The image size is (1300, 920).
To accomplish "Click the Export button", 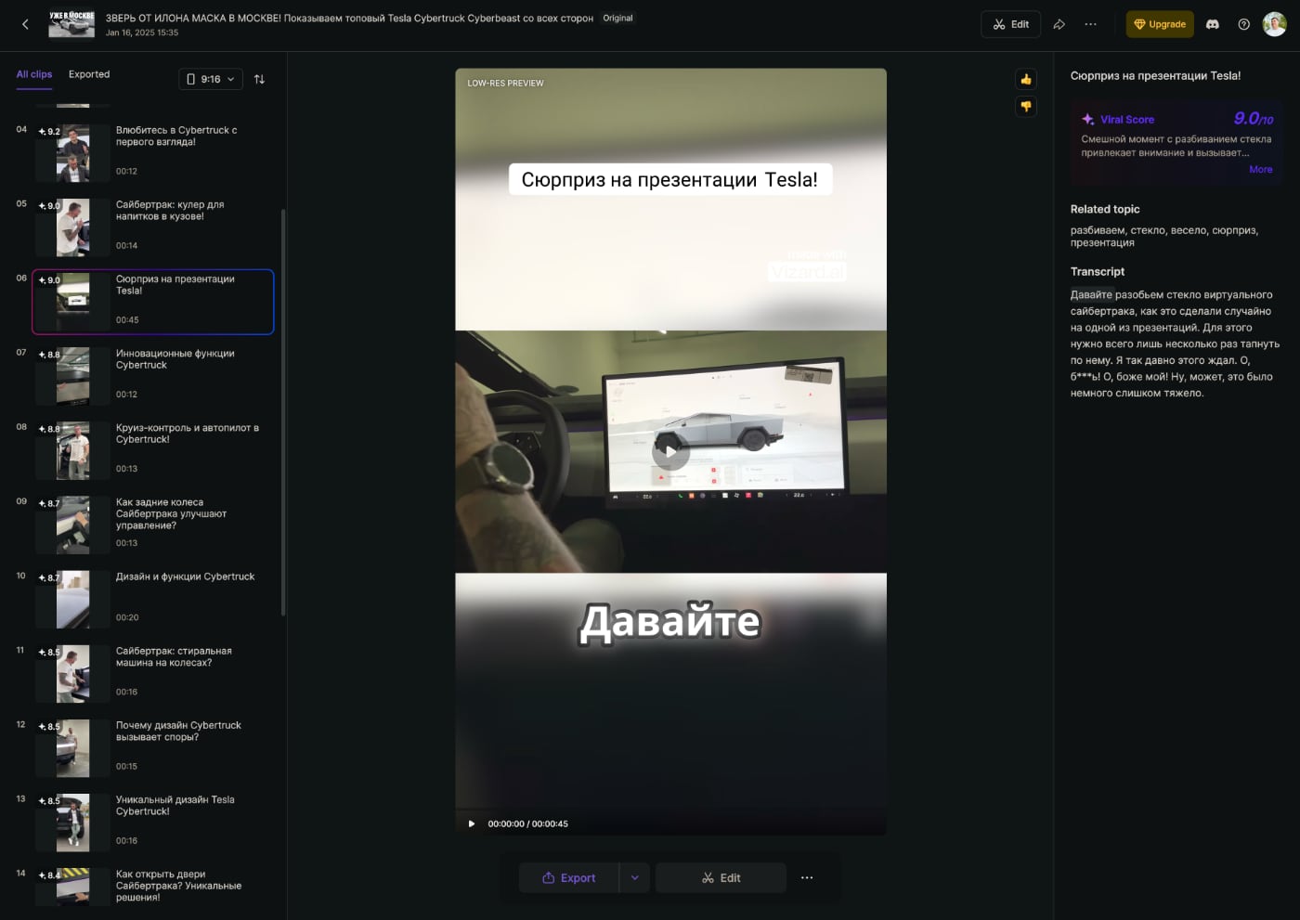I will click(x=568, y=878).
